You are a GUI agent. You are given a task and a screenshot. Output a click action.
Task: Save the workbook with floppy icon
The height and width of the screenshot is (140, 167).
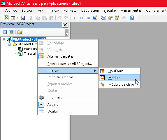coord(23,18)
